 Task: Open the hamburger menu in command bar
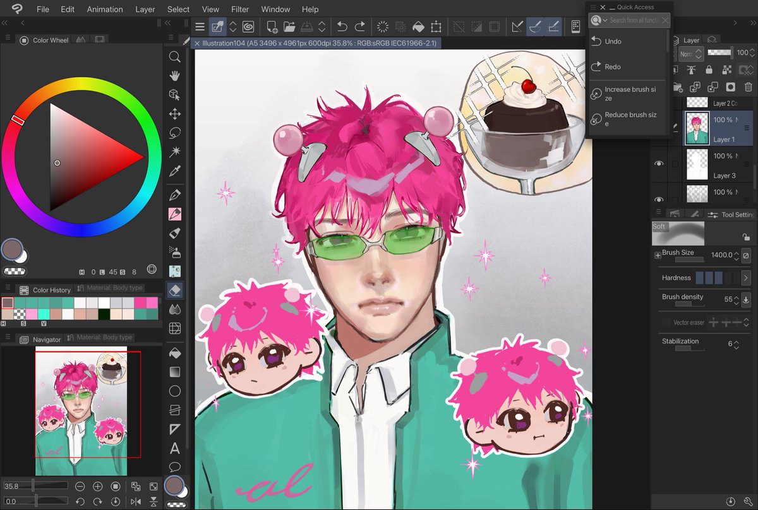click(x=200, y=27)
